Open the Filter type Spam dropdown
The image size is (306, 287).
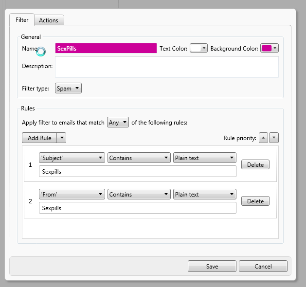coord(68,88)
